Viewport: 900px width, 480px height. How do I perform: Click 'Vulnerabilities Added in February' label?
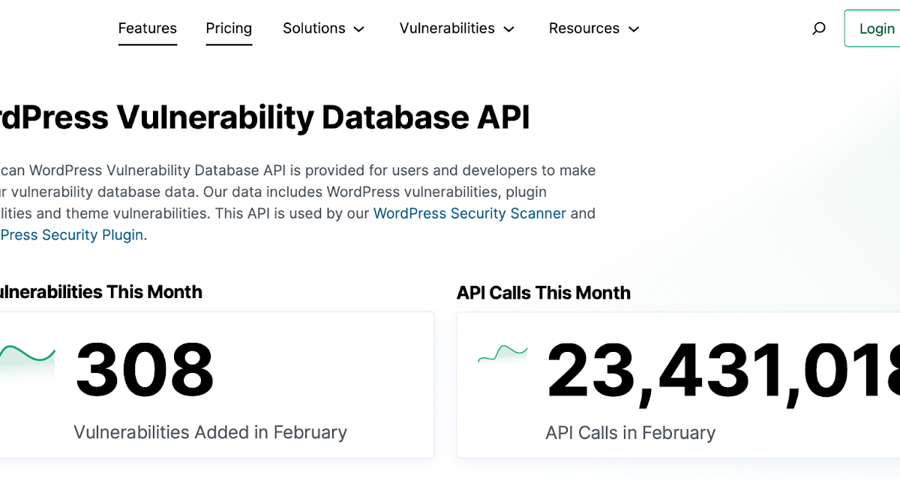[210, 432]
